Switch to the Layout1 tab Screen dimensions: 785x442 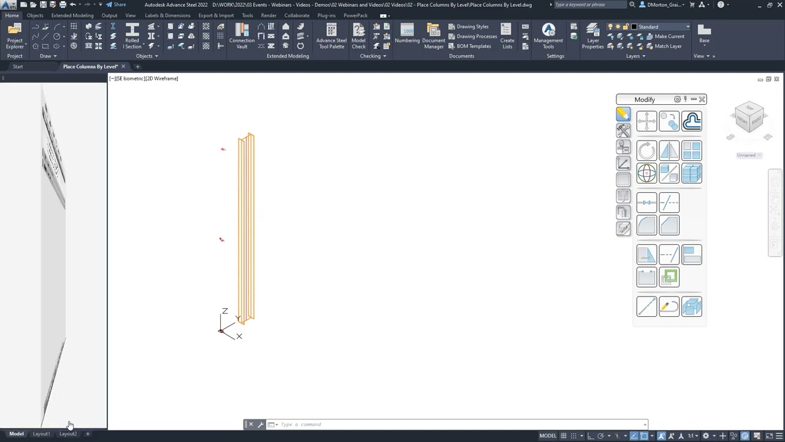click(x=41, y=434)
